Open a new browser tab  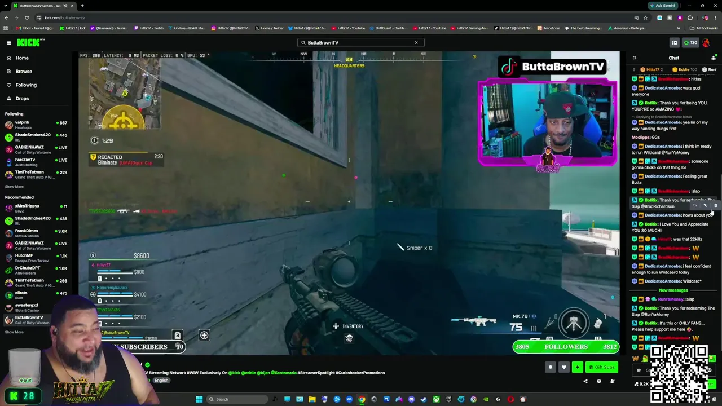point(82,6)
